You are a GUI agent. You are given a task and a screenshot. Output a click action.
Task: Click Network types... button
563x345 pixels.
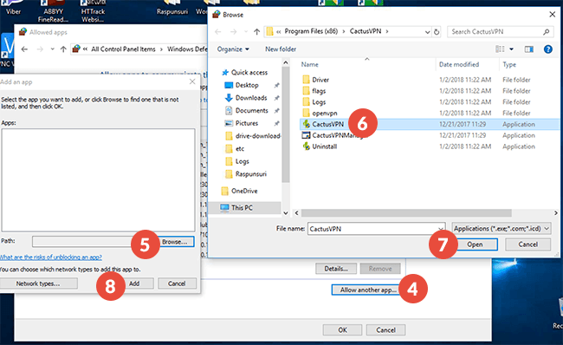point(38,283)
